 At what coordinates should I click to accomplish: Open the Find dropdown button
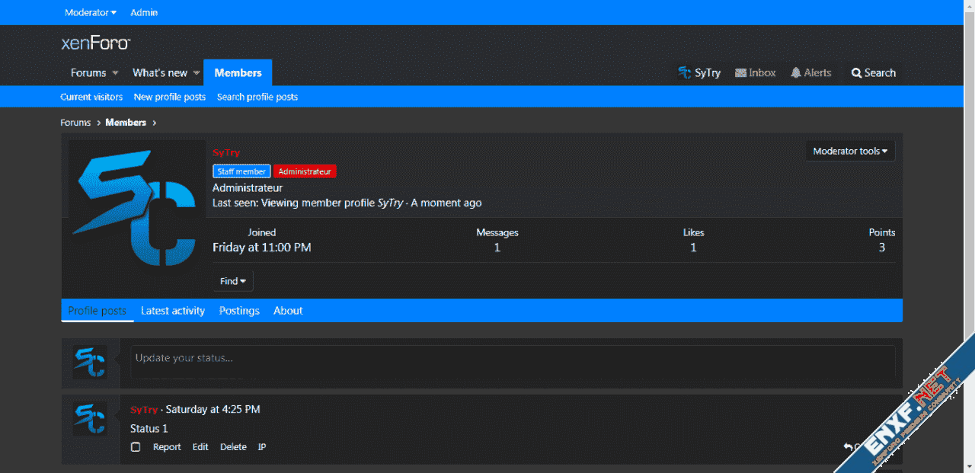point(232,281)
